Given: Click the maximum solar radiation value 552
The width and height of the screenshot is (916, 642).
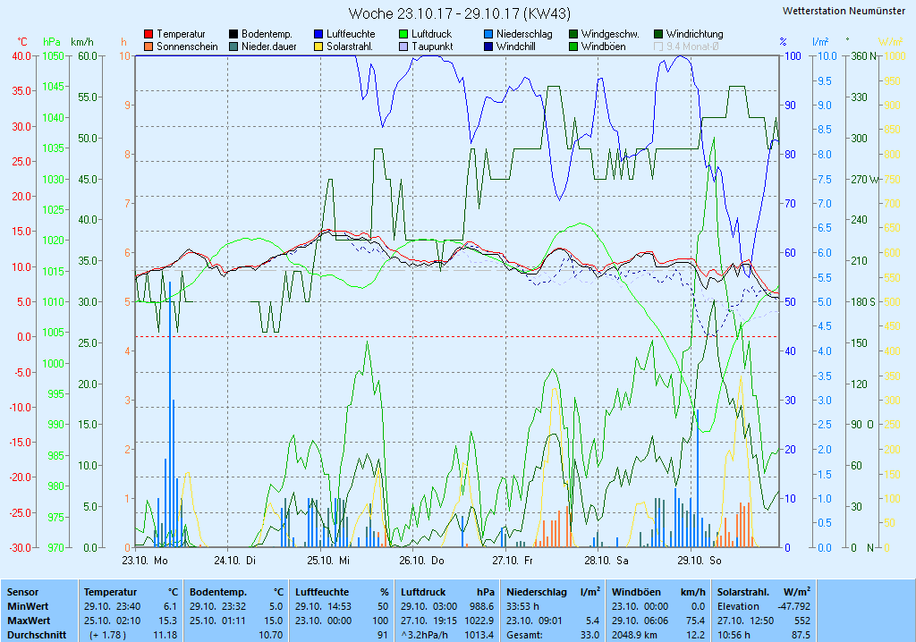Looking at the screenshot, I should pyautogui.click(x=802, y=621).
